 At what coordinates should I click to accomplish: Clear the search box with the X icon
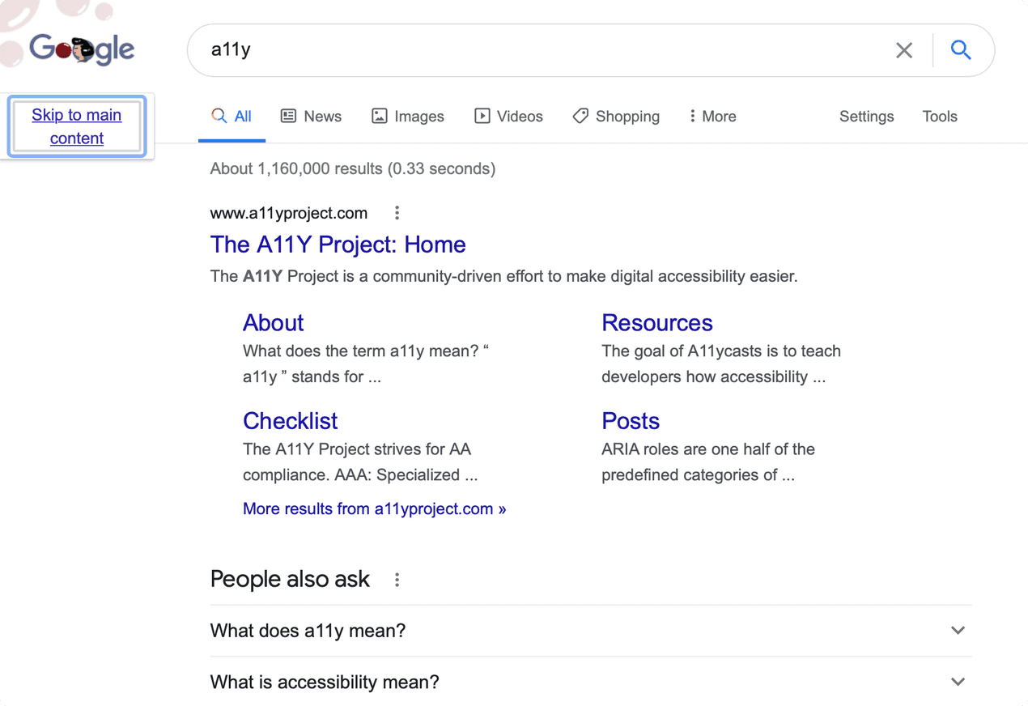[x=904, y=50]
